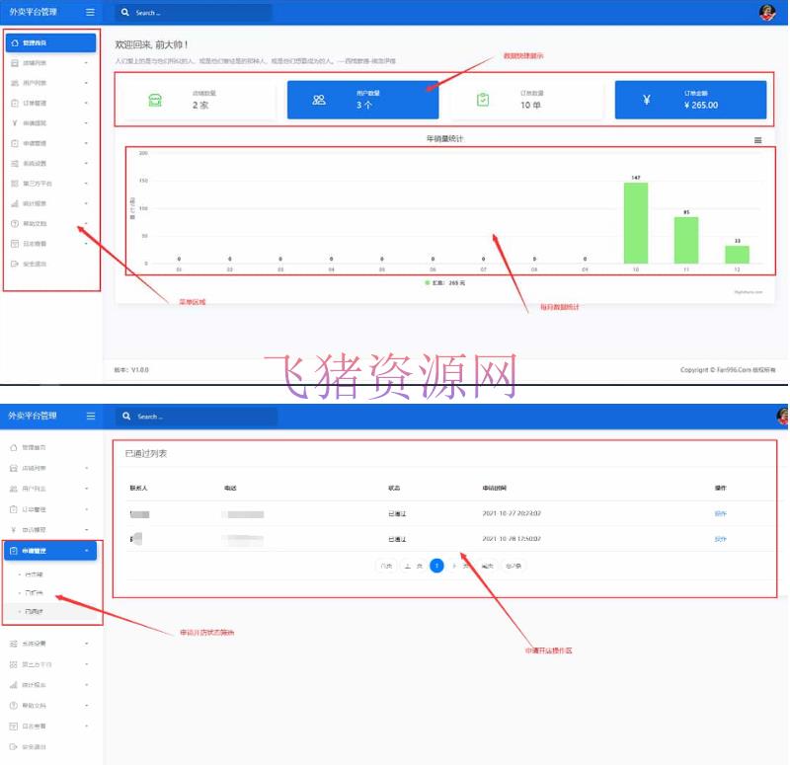This screenshot has height=765, width=790.
Task: Click the hamburger menu icon in top header
Action: [x=91, y=12]
